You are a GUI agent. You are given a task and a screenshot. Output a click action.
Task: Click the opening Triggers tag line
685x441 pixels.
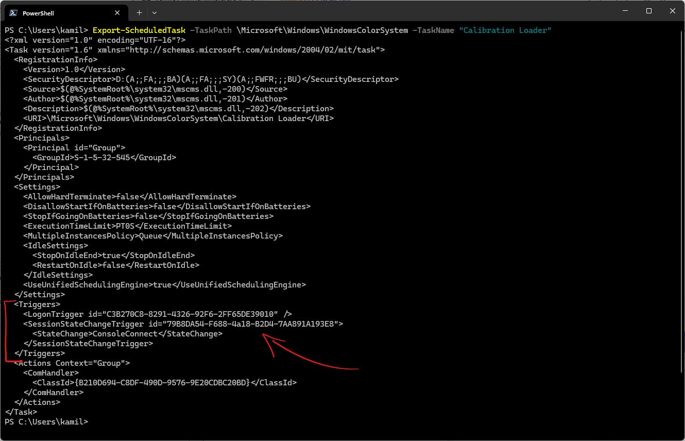37,304
